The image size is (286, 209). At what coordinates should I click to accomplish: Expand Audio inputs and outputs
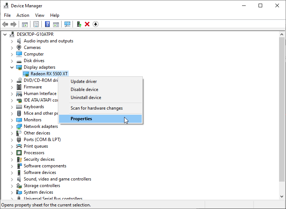tap(12, 41)
